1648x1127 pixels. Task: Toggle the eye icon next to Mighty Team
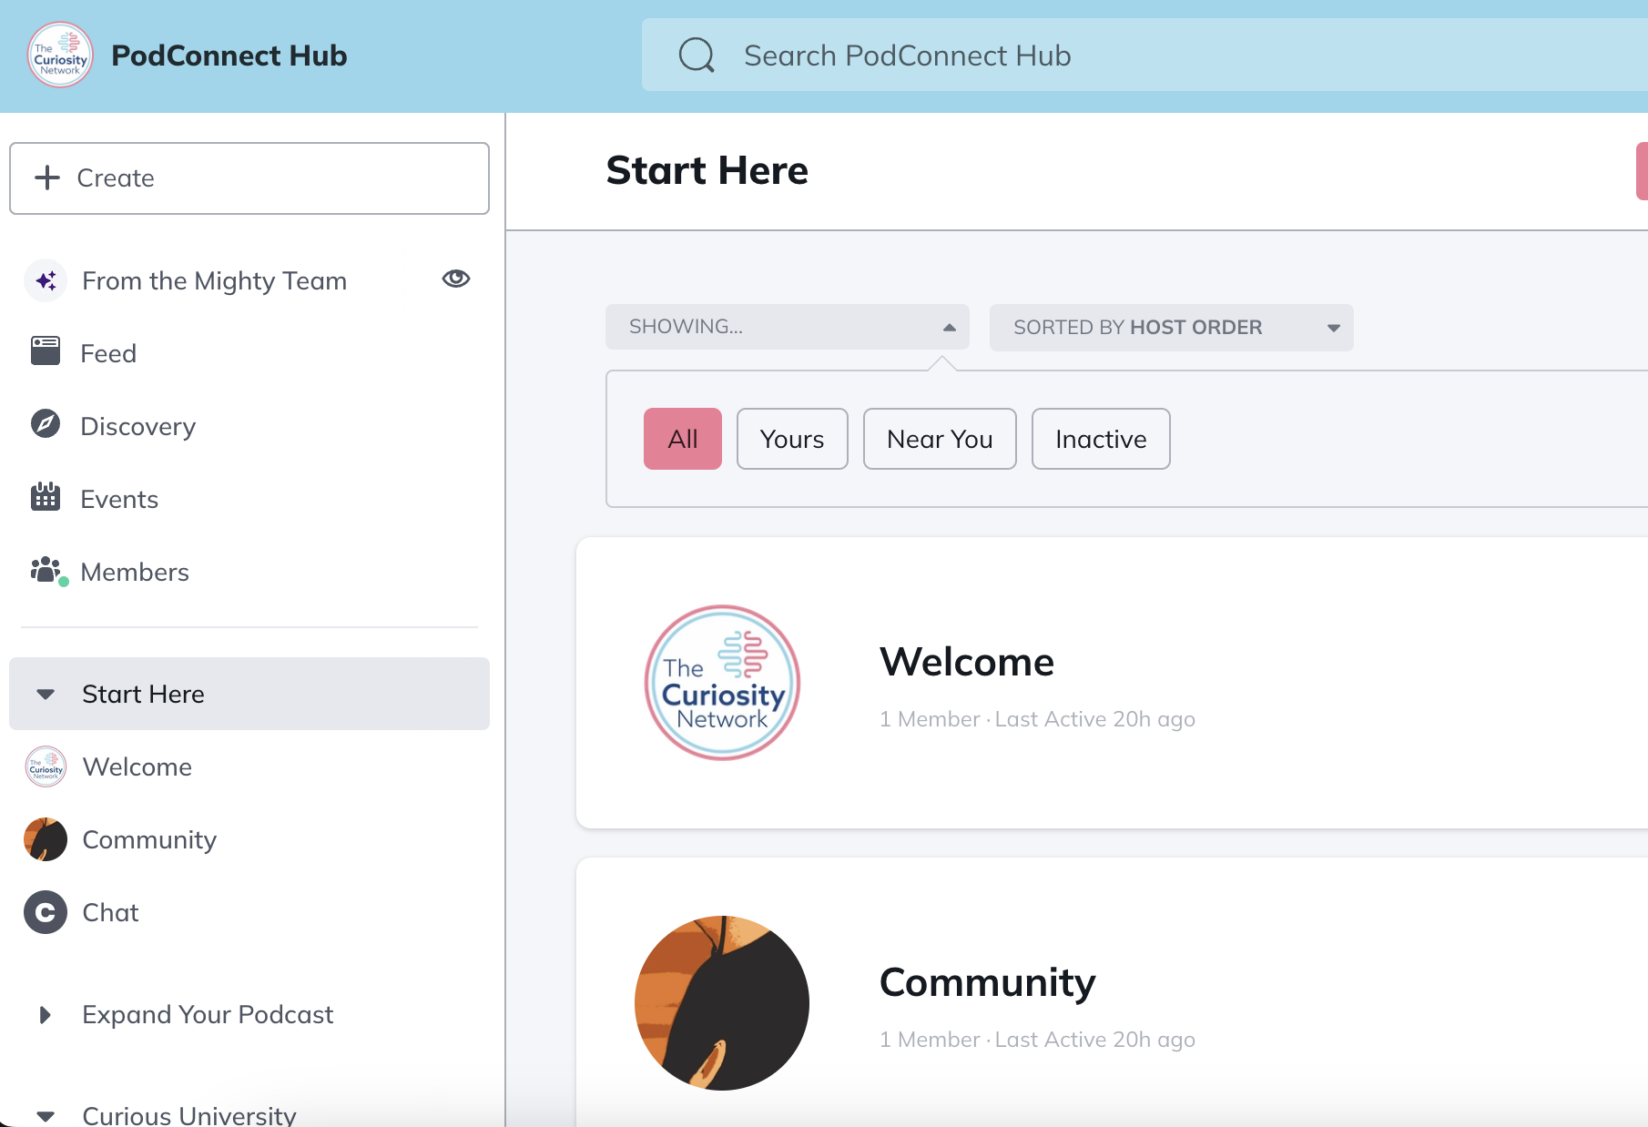click(x=456, y=279)
